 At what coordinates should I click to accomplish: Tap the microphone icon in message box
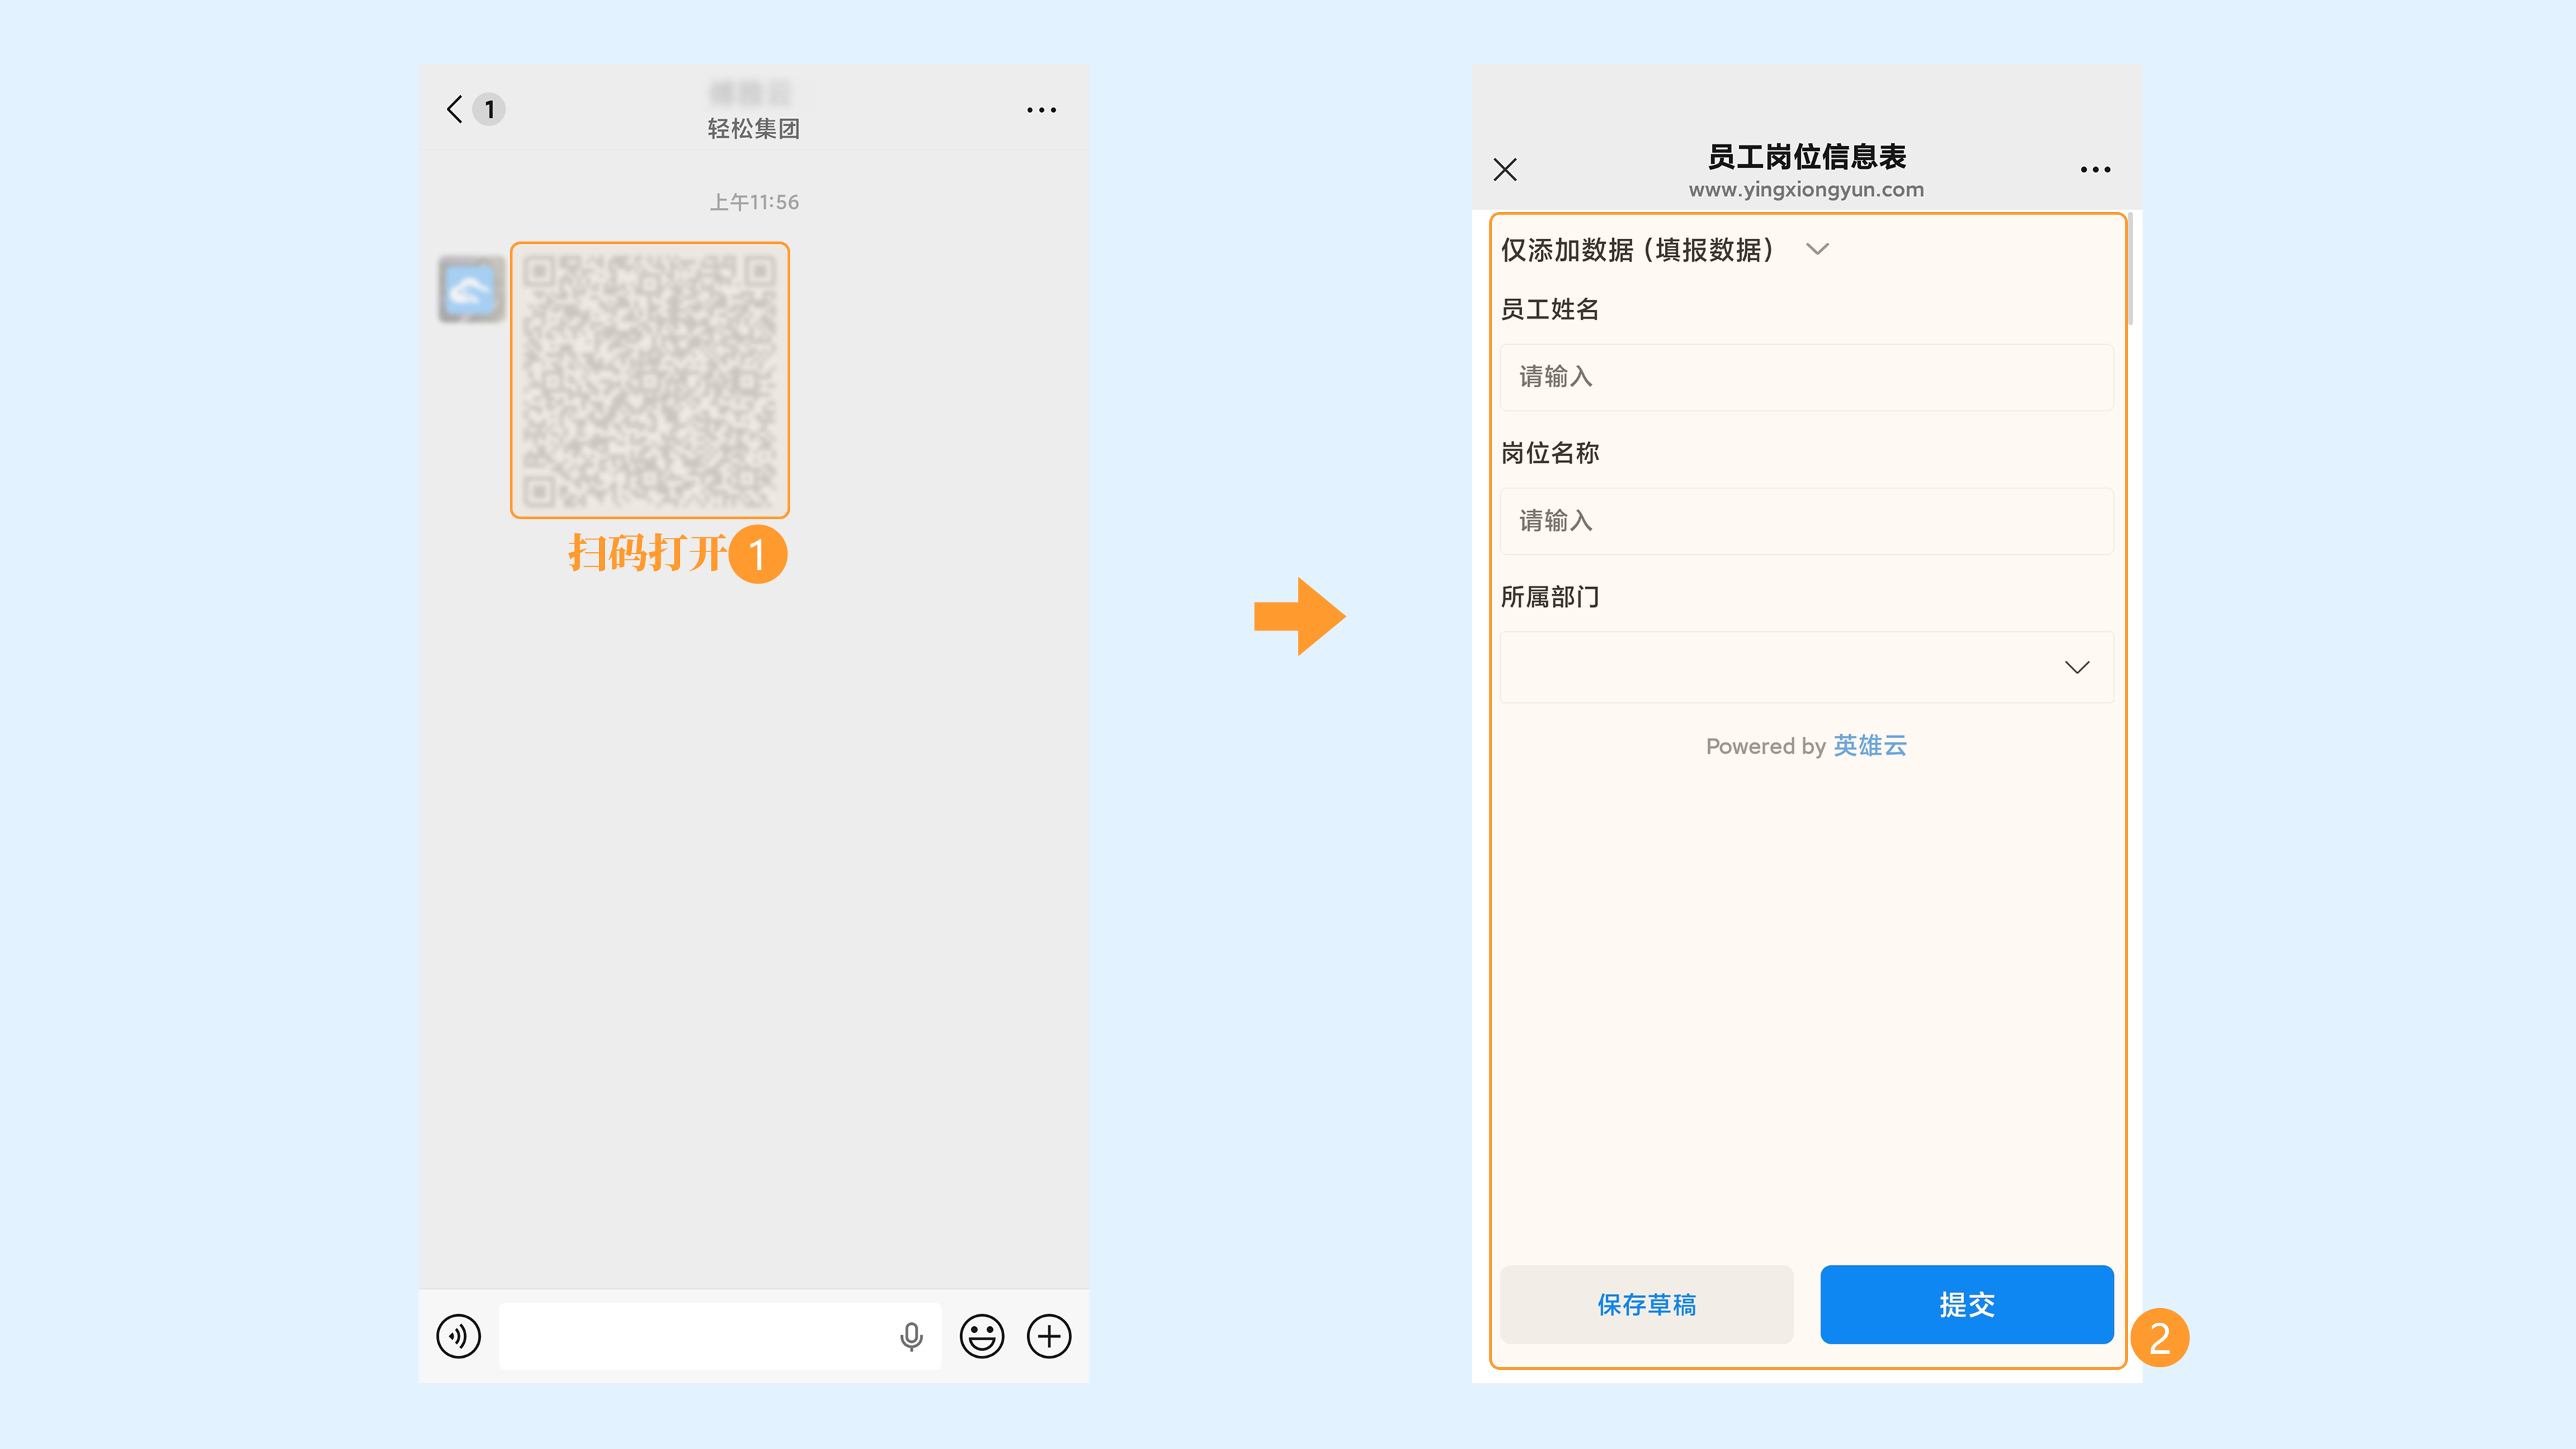click(x=911, y=1337)
